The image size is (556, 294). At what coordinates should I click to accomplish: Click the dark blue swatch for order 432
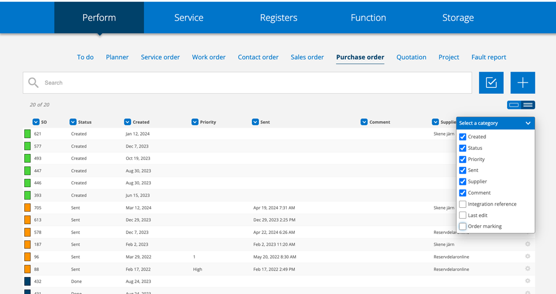pos(27,281)
